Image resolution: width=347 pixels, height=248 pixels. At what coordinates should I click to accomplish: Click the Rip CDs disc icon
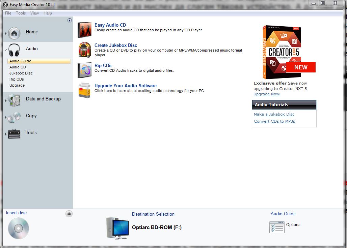(84, 70)
